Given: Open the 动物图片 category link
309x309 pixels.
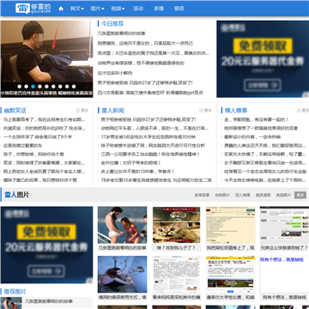Looking at the screenshot, I should (222, 195).
